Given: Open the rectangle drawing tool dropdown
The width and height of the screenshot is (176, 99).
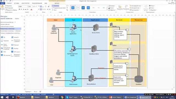Looking at the screenshot, I should [x=67, y=6].
